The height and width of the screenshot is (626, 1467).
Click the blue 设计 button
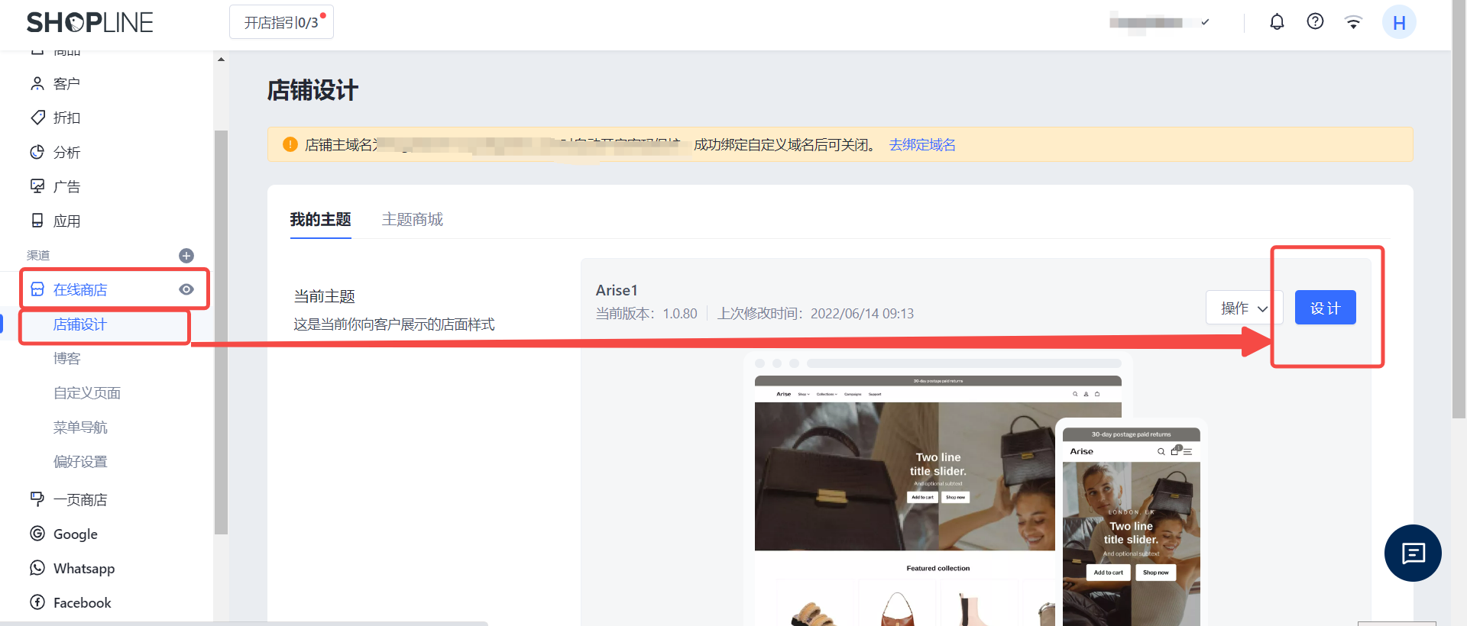tap(1326, 308)
